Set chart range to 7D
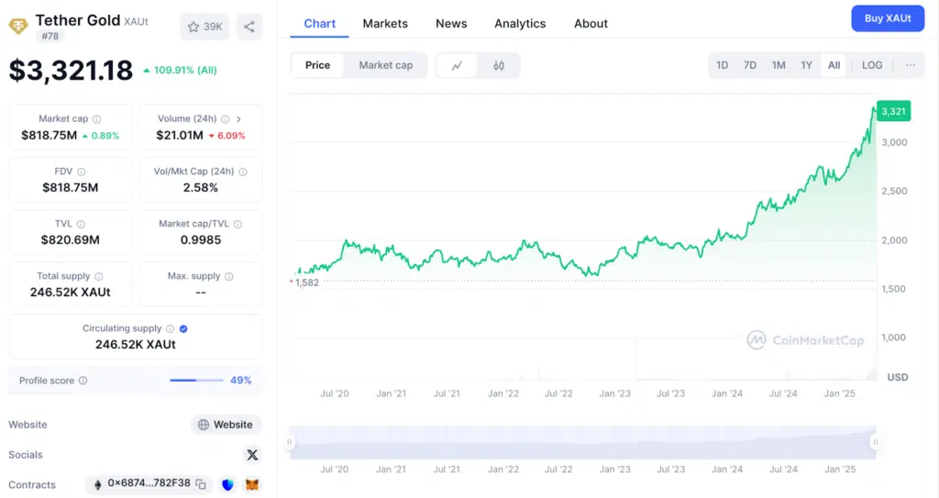 point(750,65)
